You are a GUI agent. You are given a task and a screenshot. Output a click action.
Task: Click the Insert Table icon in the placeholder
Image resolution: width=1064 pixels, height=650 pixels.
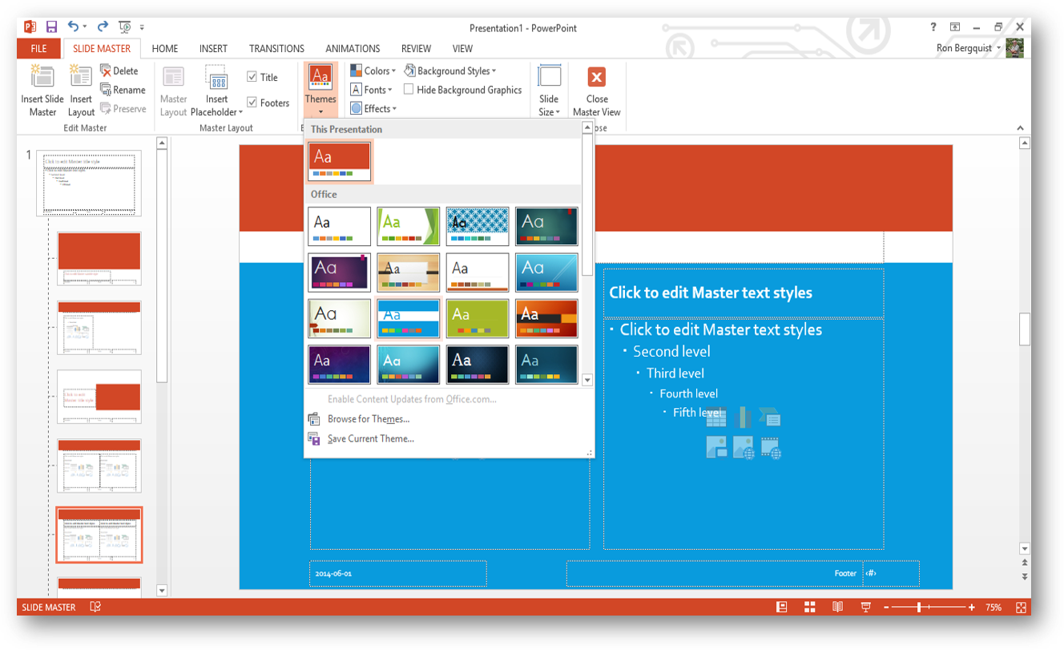(716, 418)
